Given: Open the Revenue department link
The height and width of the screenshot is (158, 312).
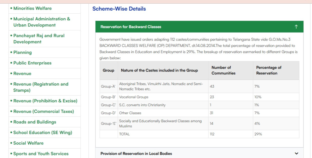Looking at the screenshot, I should pyautogui.click(x=22, y=73).
